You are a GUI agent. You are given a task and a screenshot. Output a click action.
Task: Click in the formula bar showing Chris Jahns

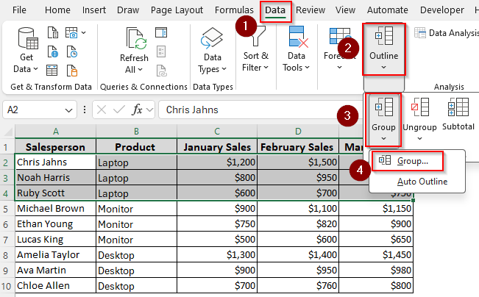260,110
